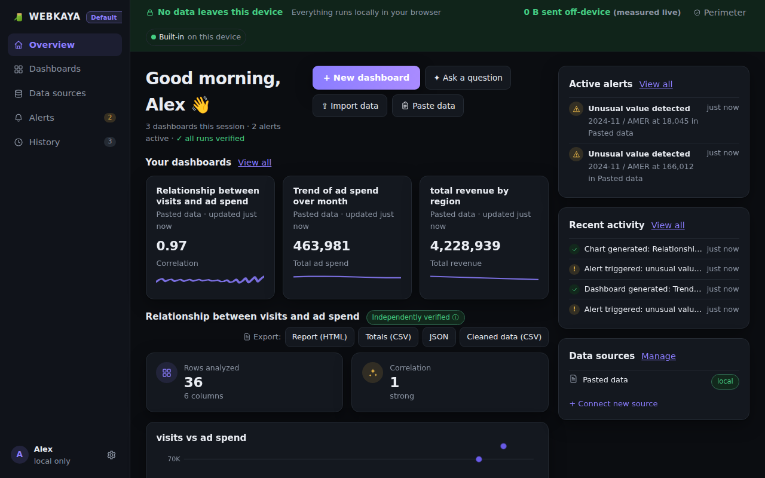Open the total revenue by region card
Viewport: 765px width, 478px height.
click(484, 237)
